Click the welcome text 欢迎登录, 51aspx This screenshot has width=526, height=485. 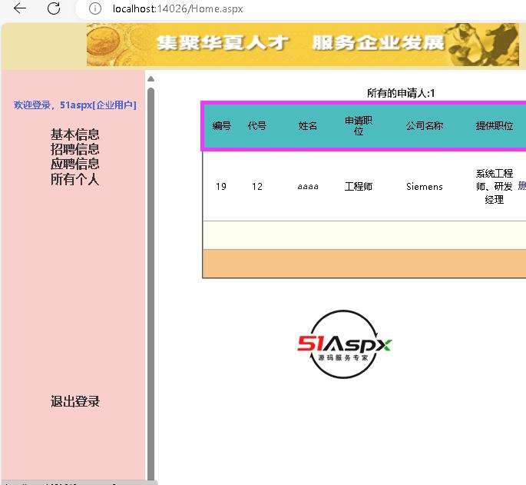coord(74,105)
